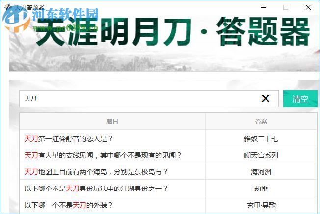This screenshot has width=320, height=214.
Task: Maximize the 天刀答题器 window
Action: 286,7
